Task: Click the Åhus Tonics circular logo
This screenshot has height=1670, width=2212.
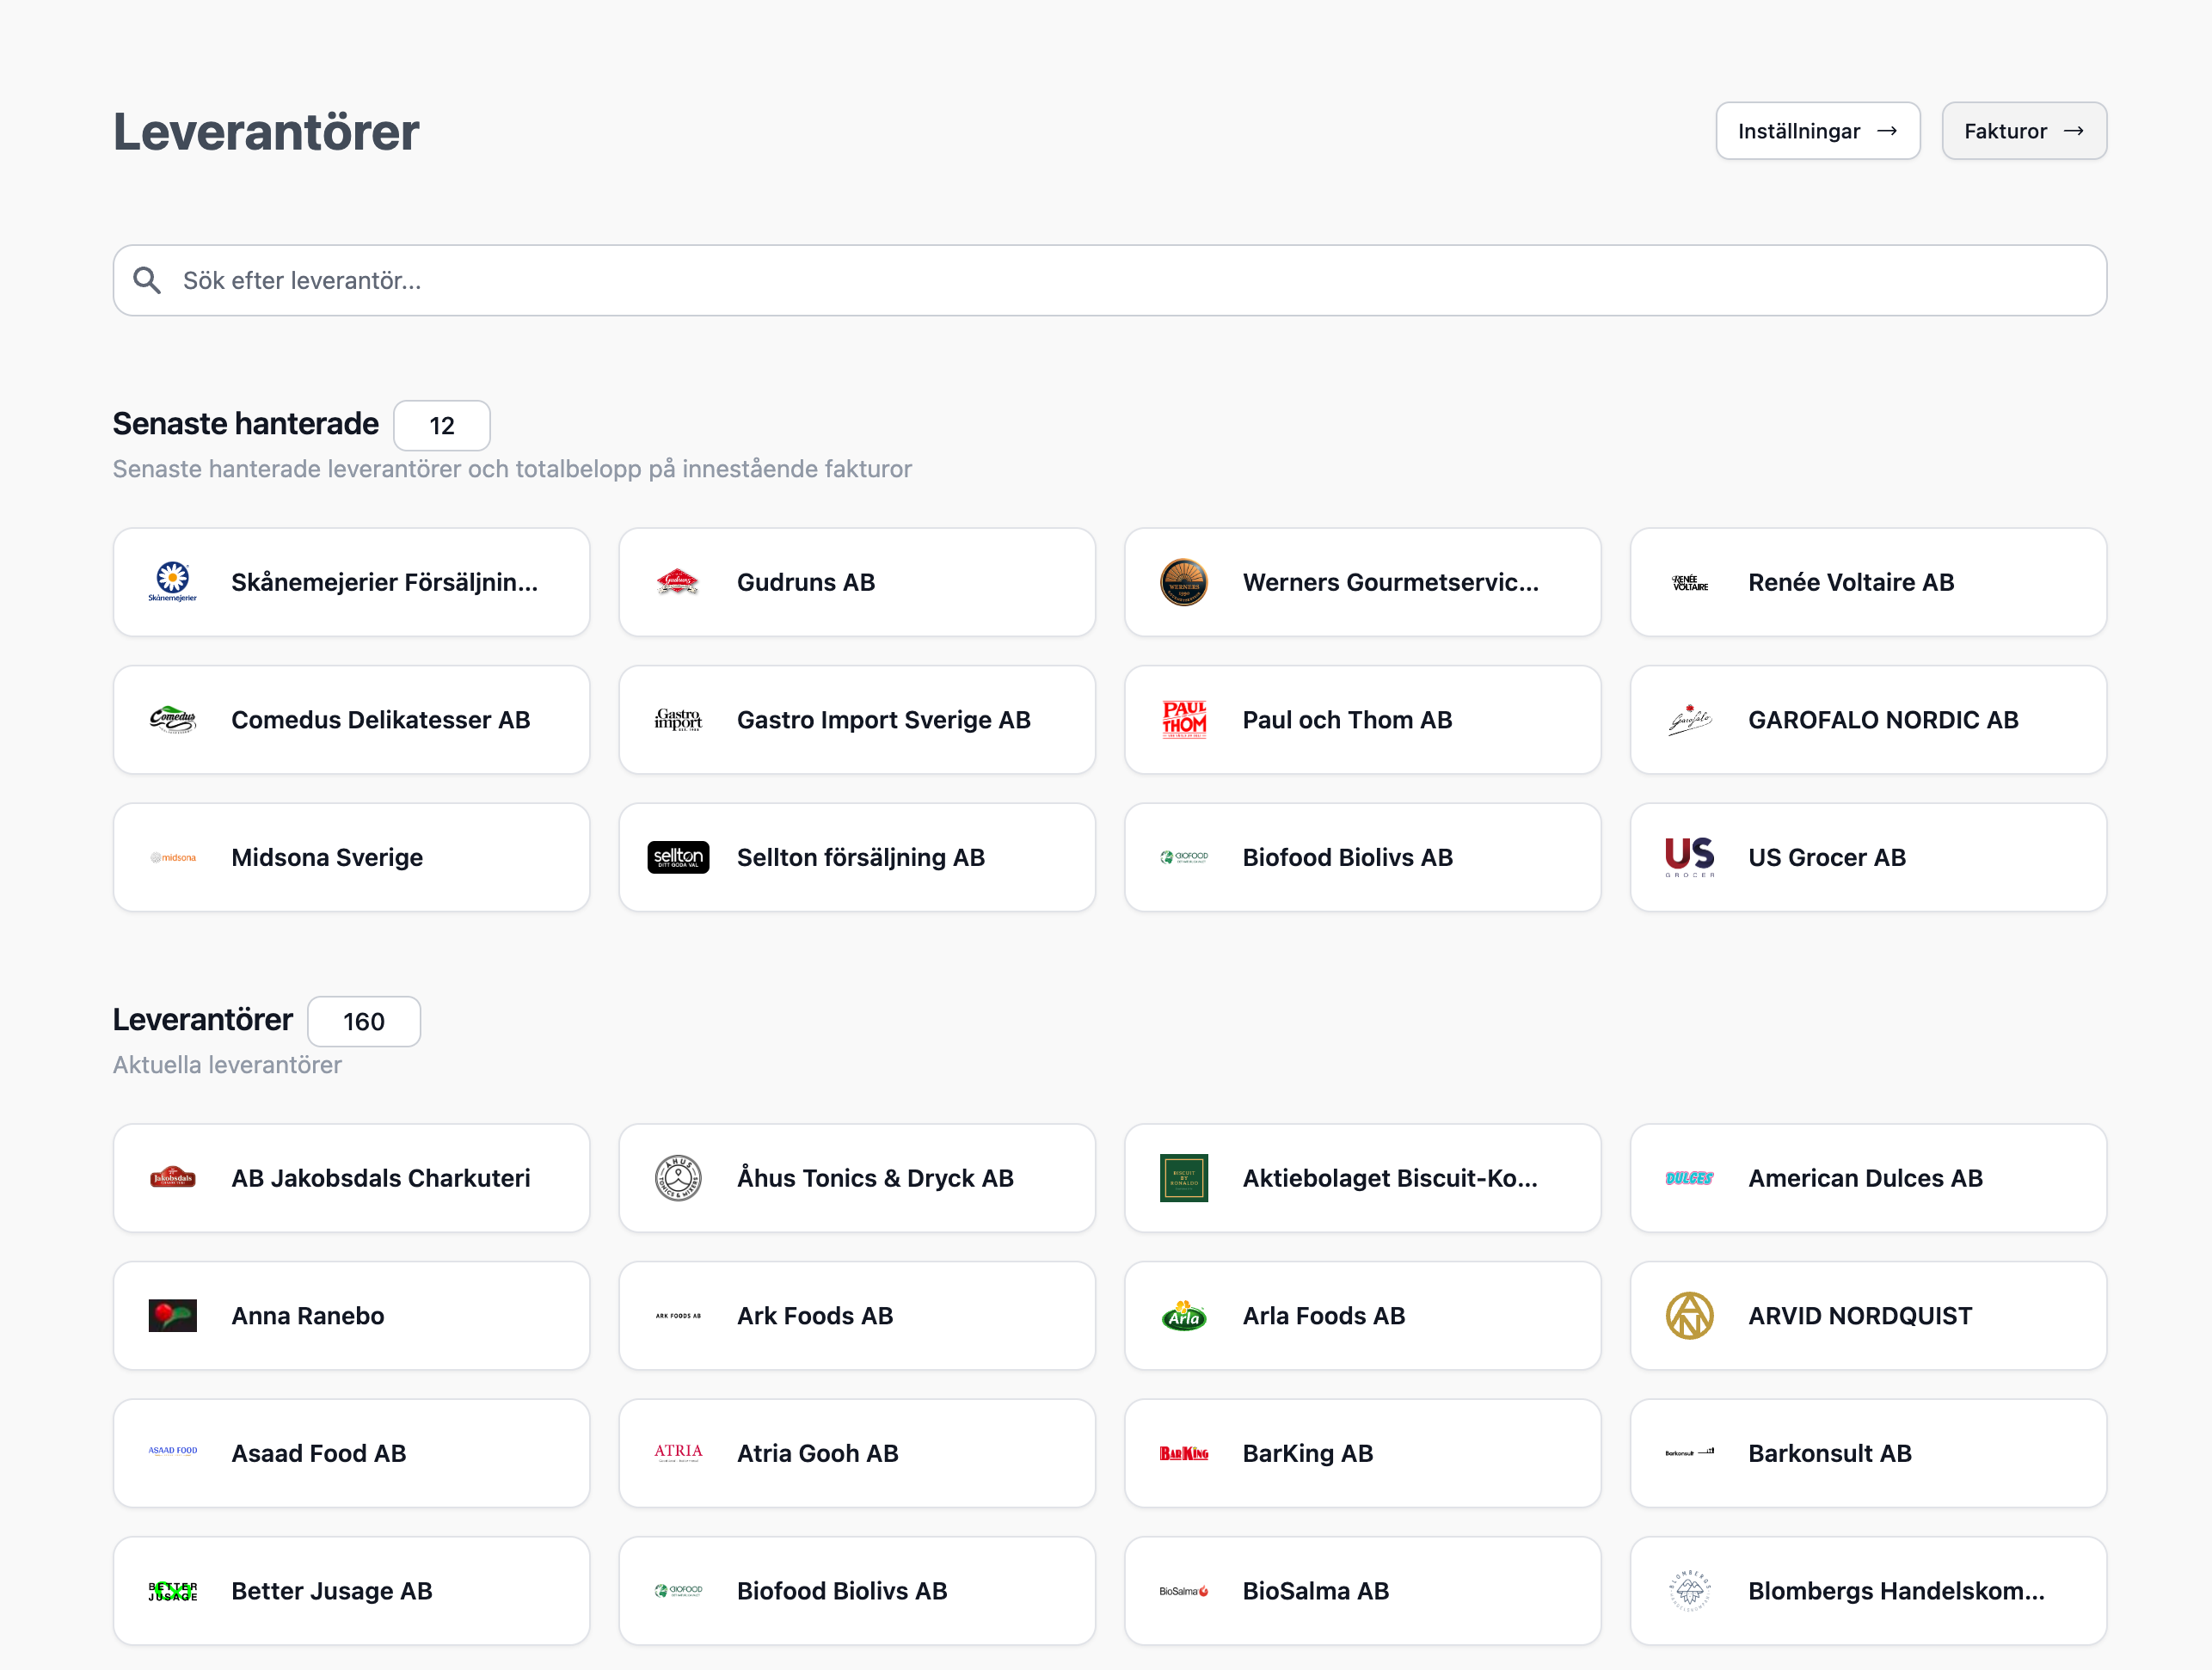Action: pos(678,1178)
